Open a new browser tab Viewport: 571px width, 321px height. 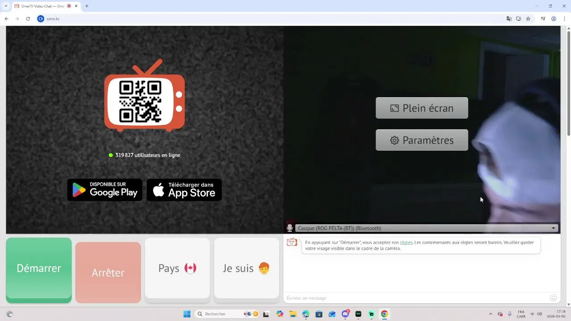[x=87, y=6]
